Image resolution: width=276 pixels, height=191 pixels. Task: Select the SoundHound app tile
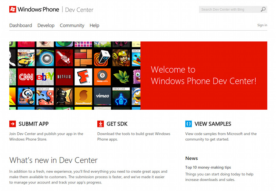[x=83, y=96]
